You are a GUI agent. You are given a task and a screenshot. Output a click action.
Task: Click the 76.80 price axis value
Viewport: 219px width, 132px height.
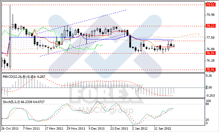pyautogui.click(x=210, y=49)
